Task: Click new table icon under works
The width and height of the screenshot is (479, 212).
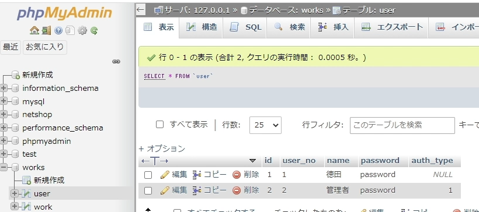Action: (27, 181)
